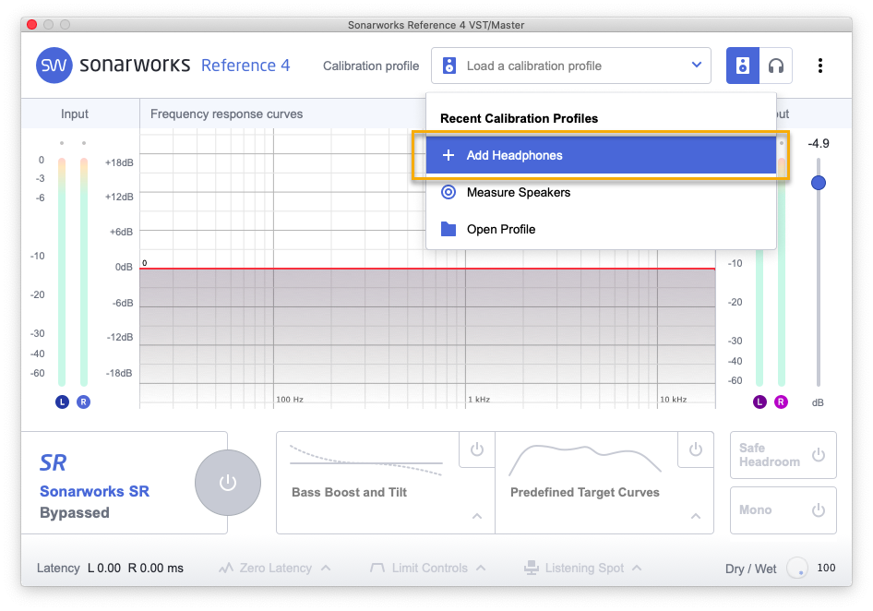Click the Predefined Target Curves graphic
This screenshot has height=611, width=873.
(x=585, y=460)
